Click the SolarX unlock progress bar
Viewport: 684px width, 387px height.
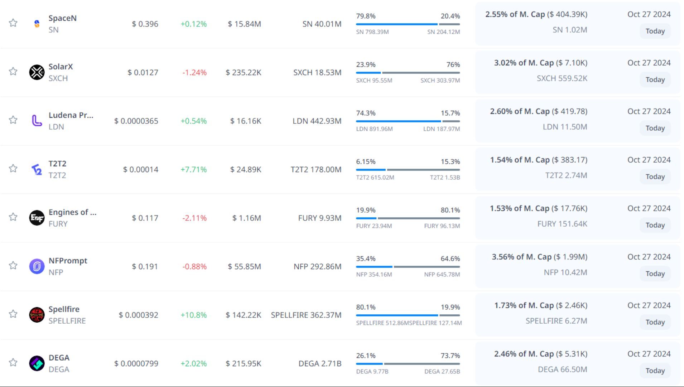click(x=408, y=73)
